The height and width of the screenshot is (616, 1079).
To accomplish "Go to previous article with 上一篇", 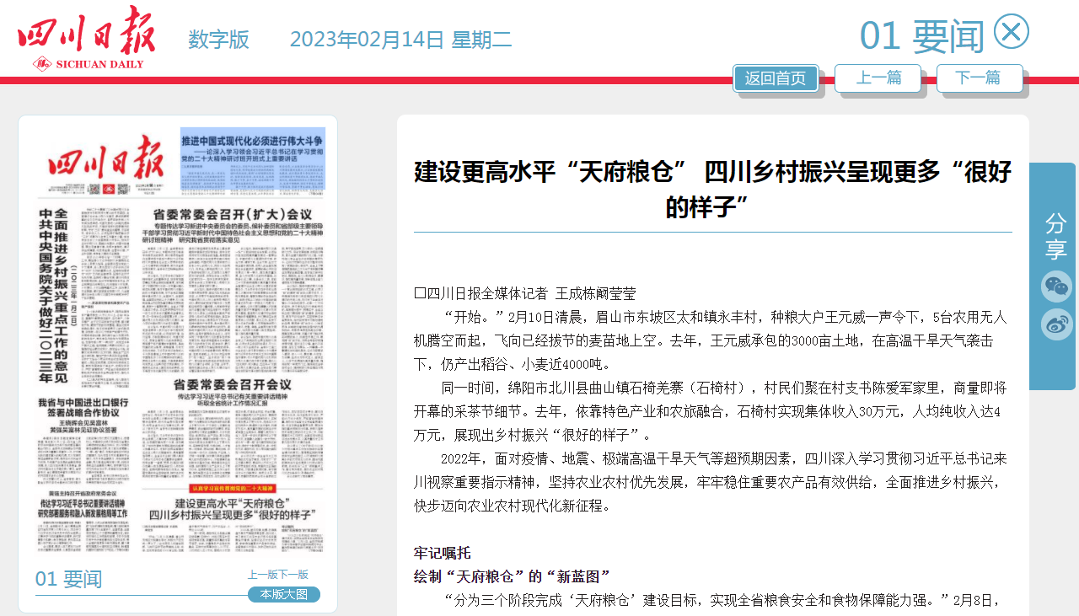I will click(x=878, y=78).
